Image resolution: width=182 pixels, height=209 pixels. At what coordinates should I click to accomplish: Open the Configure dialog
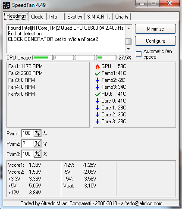(155, 41)
